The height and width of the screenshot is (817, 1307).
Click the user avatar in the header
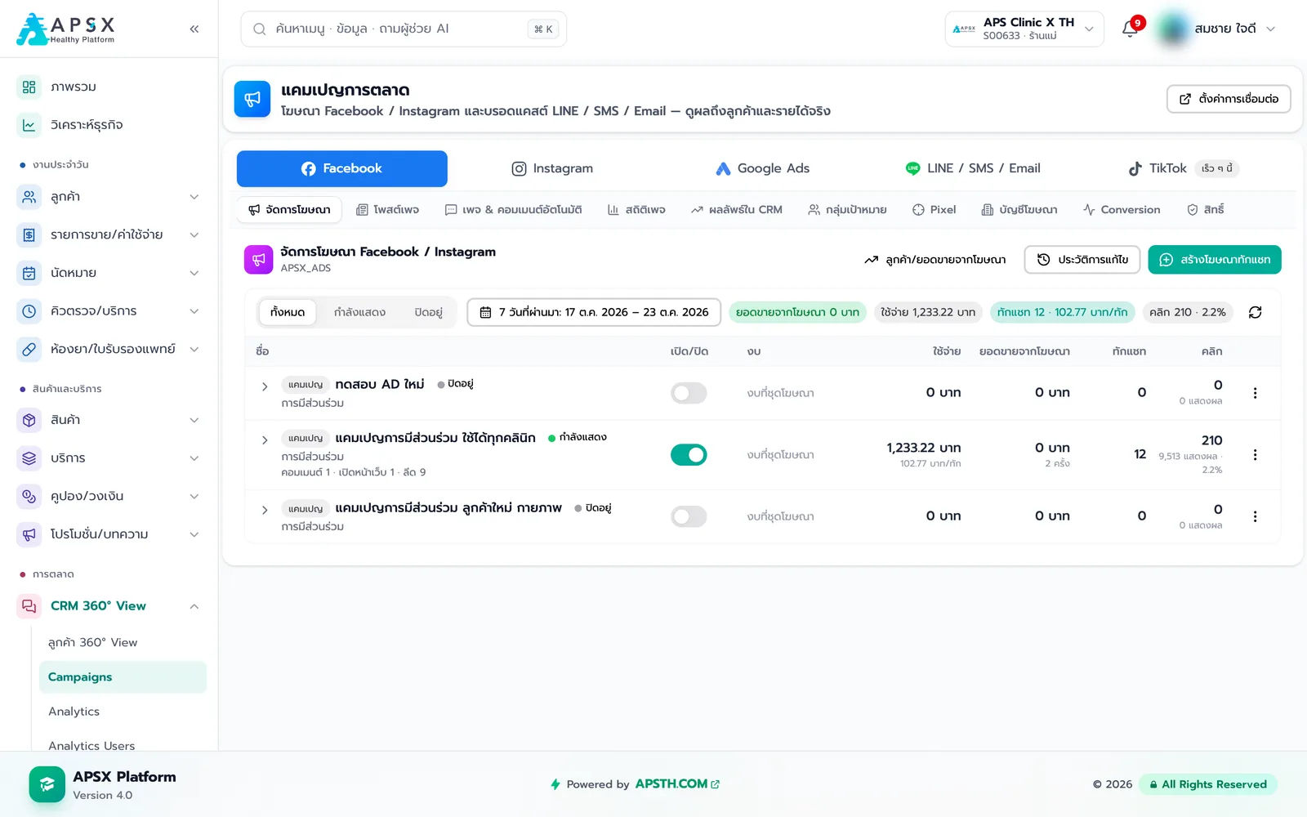tap(1174, 29)
